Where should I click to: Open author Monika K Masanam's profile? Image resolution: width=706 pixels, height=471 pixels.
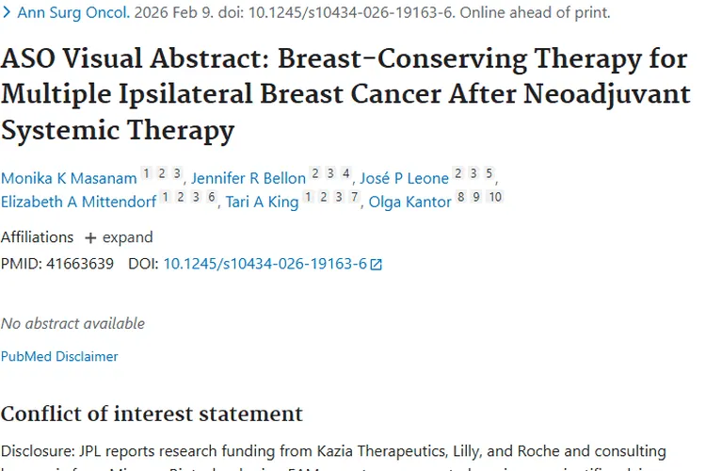(x=69, y=178)
